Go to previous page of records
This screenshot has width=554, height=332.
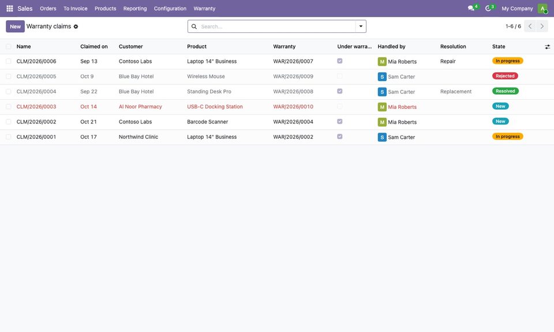[530, 26]
